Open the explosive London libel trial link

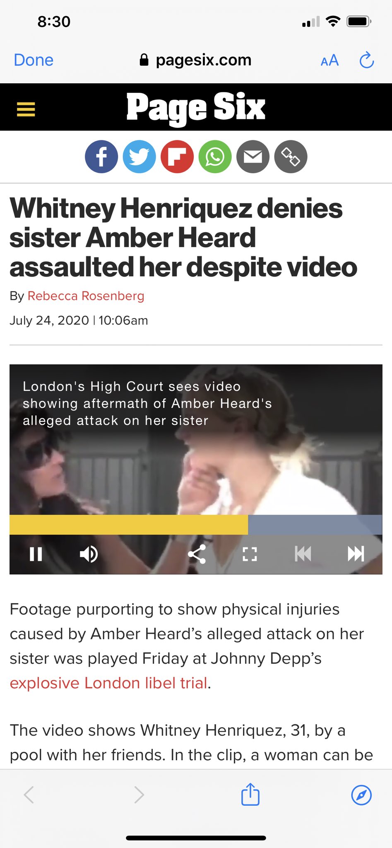[x=108, y=683]
